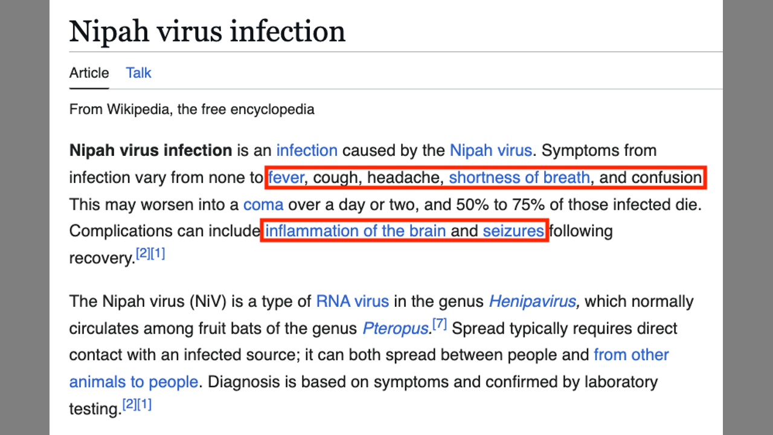Click citation [1] after the word 'testing'
The height and width of the screenshot is (435, 773).
(144, 405)
